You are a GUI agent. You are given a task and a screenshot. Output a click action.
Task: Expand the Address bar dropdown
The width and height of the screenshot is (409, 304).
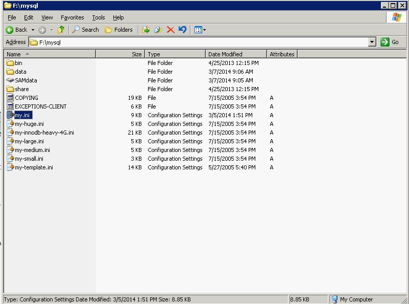(x=372, y=42)
